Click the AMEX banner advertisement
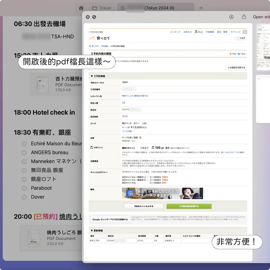 (162, 193)
